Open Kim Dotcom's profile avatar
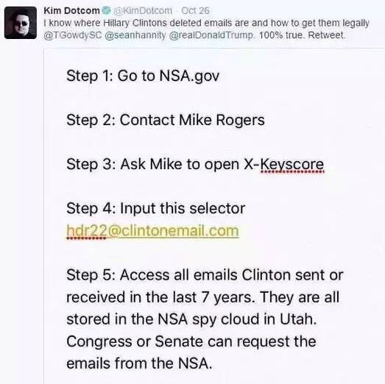This screenshot has height=384, width=385. 21,23
